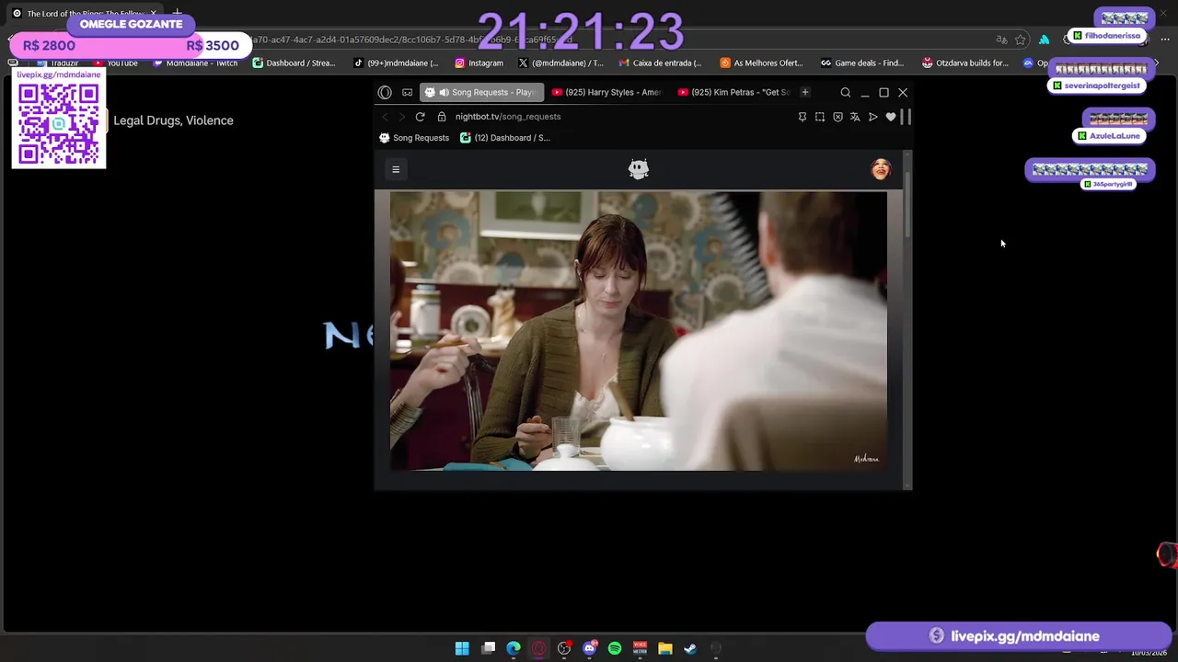The image size is (1178, 662).
Task: Open the Opera menu icon in the Nightbot window
Action: click(x=385, y=92)
